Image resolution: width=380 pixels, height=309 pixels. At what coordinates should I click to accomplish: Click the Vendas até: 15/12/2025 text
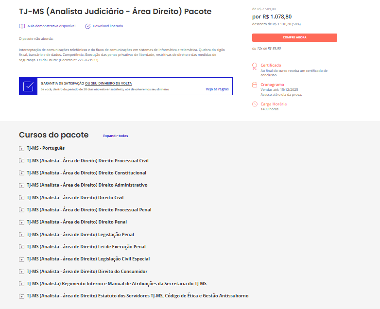pyautogui.click(x=279, y=90)
